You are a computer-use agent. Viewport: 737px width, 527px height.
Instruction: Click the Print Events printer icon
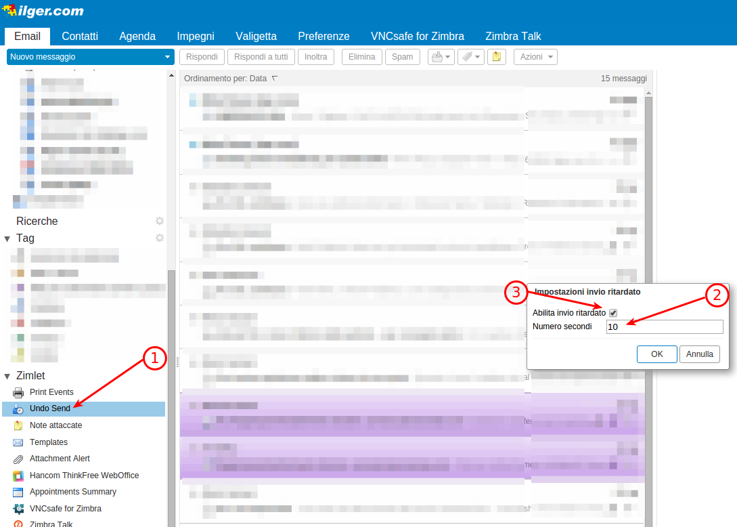click(18, 392)
